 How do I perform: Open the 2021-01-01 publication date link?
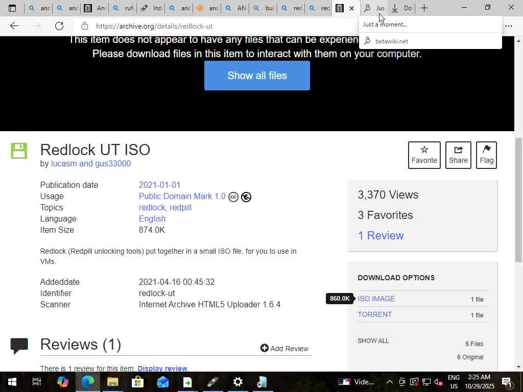(159, 185)
